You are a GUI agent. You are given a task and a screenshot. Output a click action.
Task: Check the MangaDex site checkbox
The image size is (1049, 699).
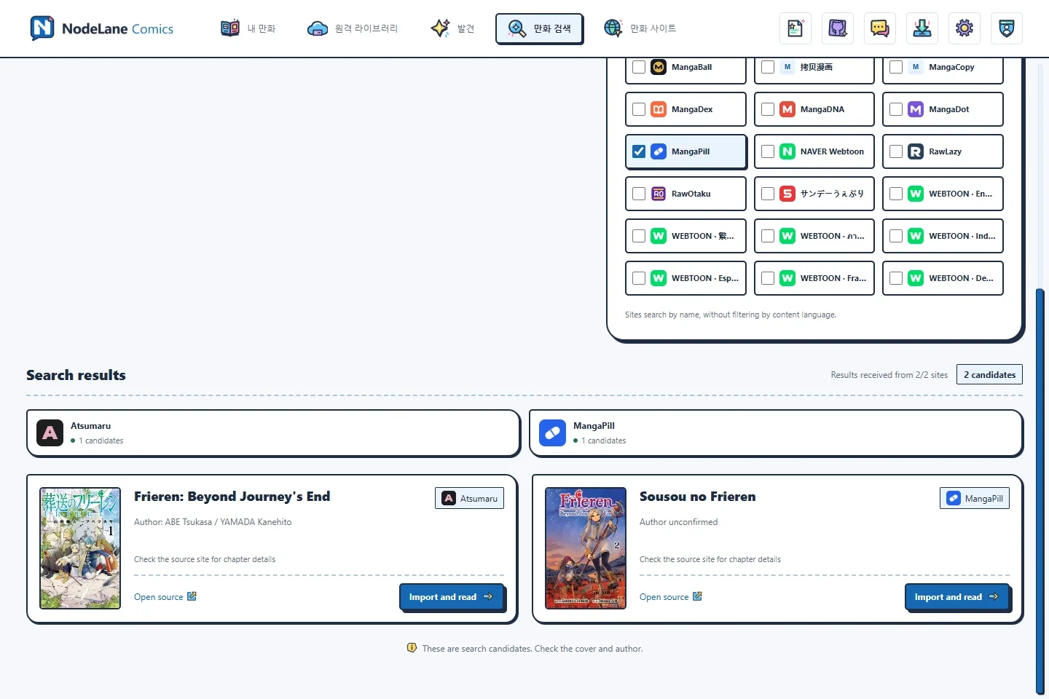(639, 109)
